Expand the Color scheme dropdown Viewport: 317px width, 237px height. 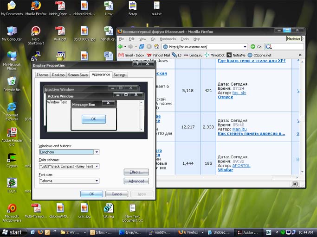[97, 166]
